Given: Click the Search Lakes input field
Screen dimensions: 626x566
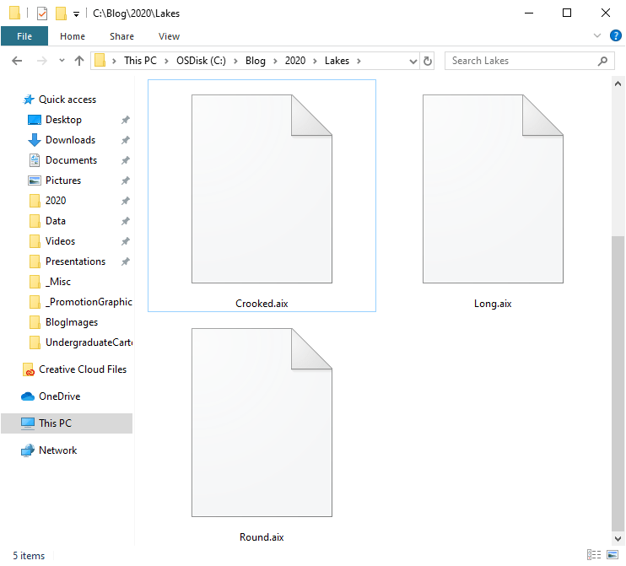Looking at the screenshot, I should pos(529,61).
